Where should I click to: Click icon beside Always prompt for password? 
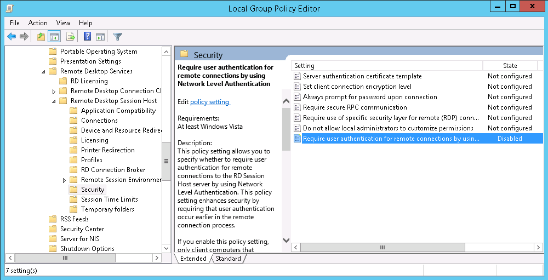tap(298, 97)
